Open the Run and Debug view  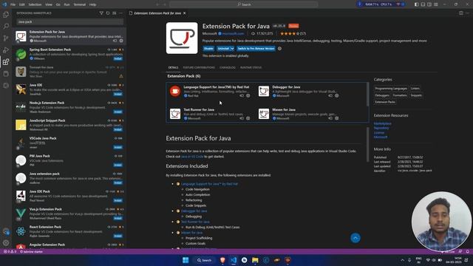point(6,50)
